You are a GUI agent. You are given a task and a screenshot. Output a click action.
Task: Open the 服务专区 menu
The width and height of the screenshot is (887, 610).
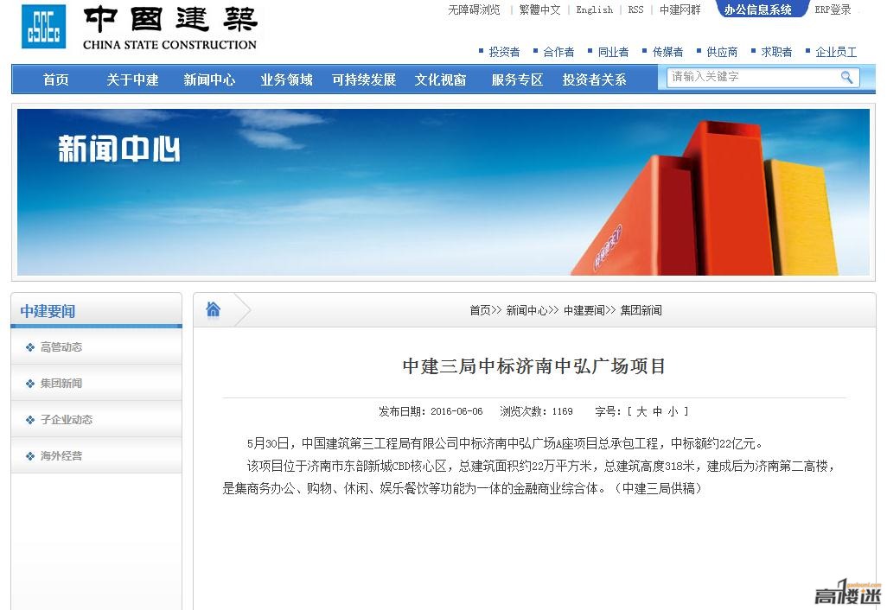[517, 79]
